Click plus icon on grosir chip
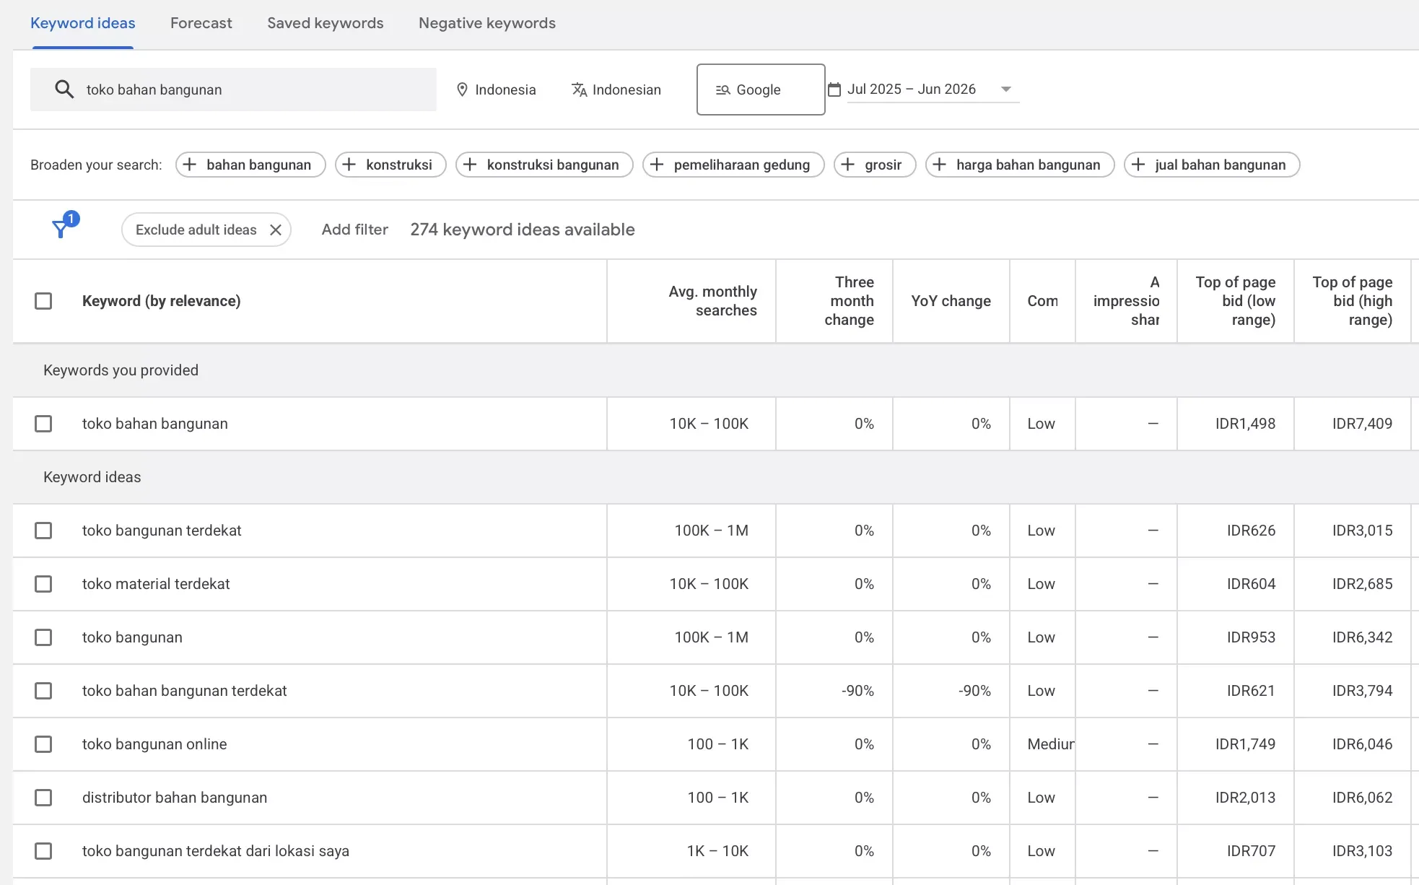1419x885 pixels. pos(848,165)
